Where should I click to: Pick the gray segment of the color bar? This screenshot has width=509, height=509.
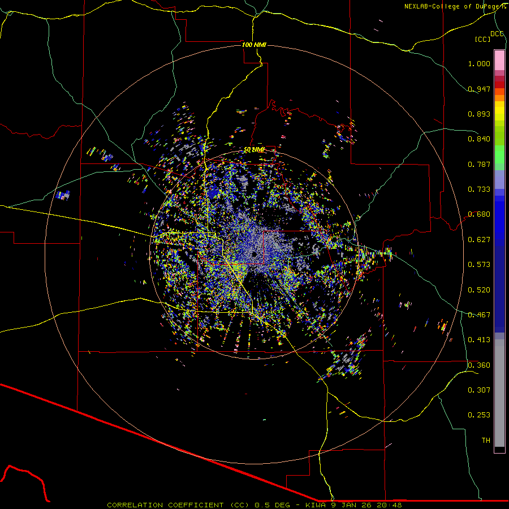tap(499, 393)
